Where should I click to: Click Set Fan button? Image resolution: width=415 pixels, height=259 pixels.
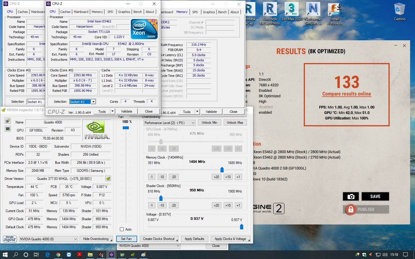pos(126,239)
